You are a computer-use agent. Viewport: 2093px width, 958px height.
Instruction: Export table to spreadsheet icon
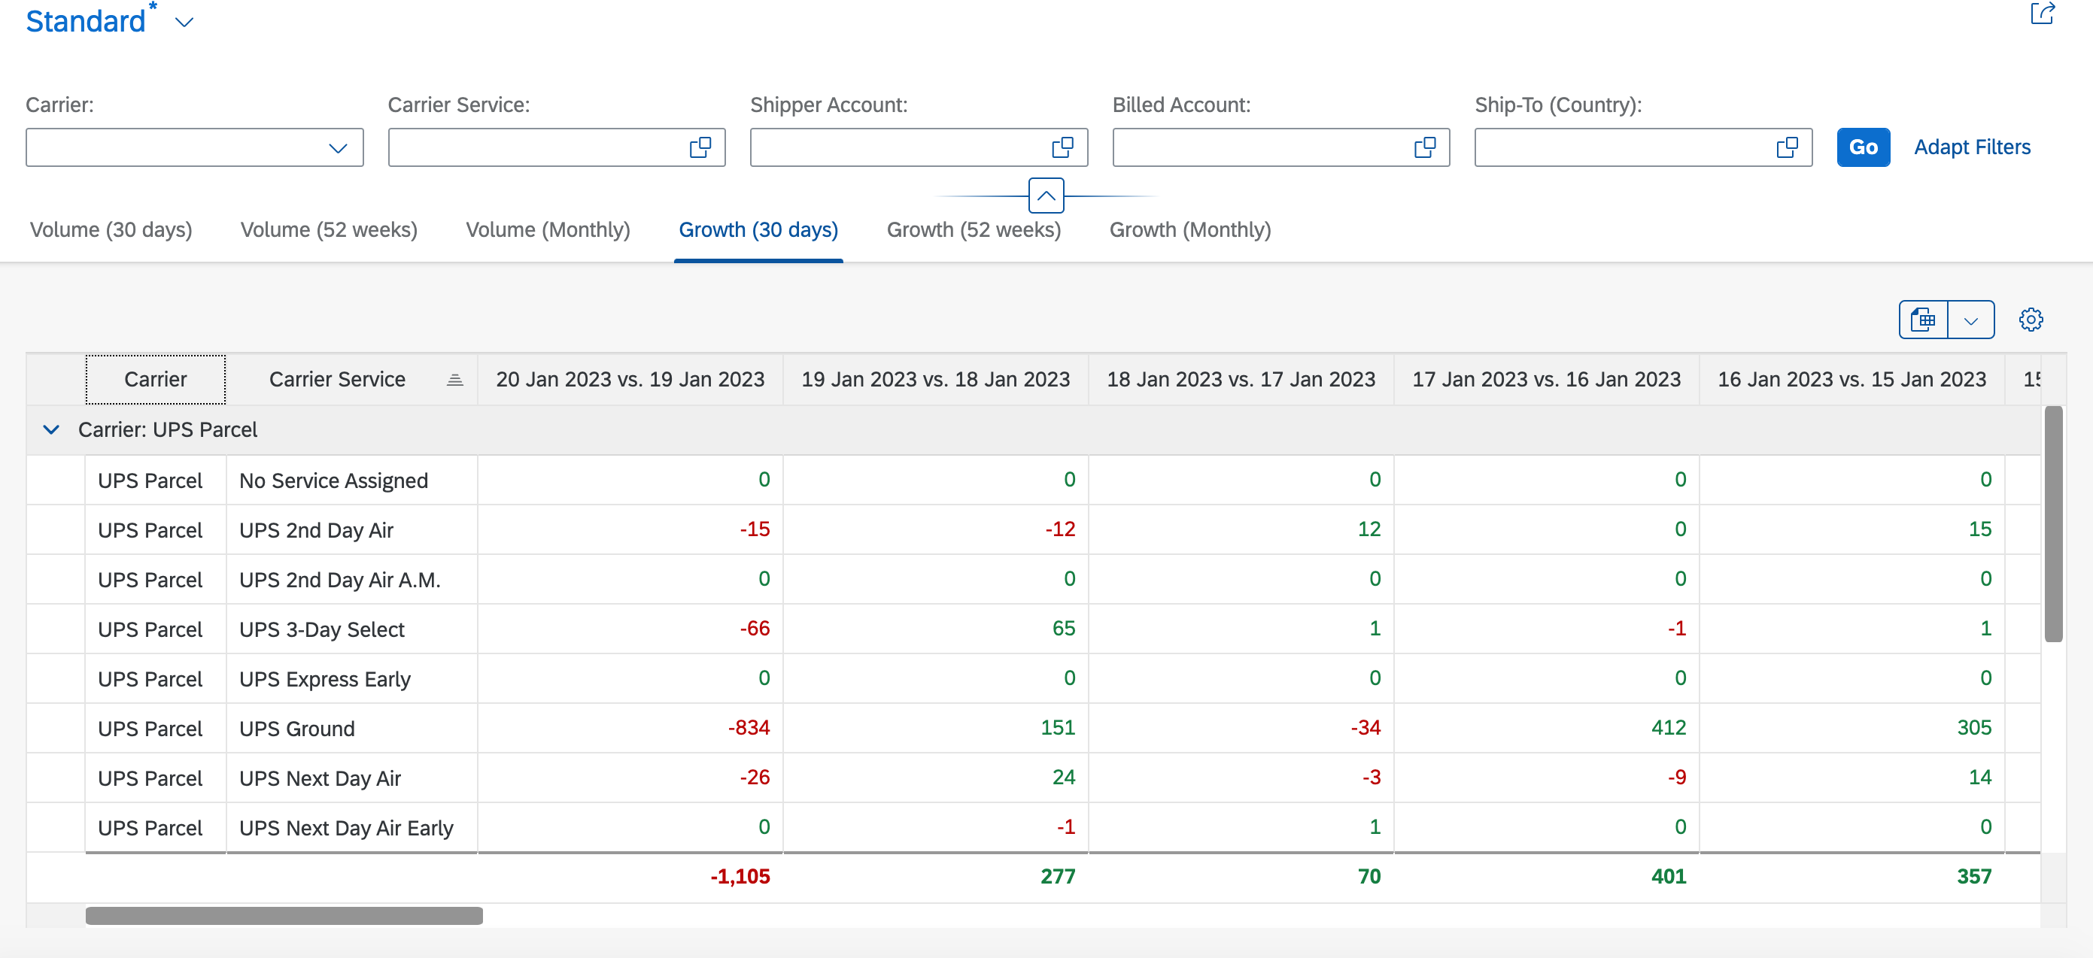click(x=1923, y=320)
